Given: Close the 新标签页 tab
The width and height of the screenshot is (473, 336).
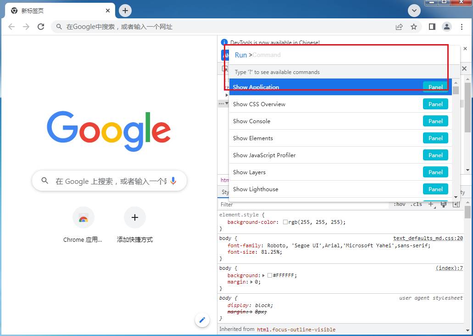Looking at the screenshot, I should [x=108, y=11].
